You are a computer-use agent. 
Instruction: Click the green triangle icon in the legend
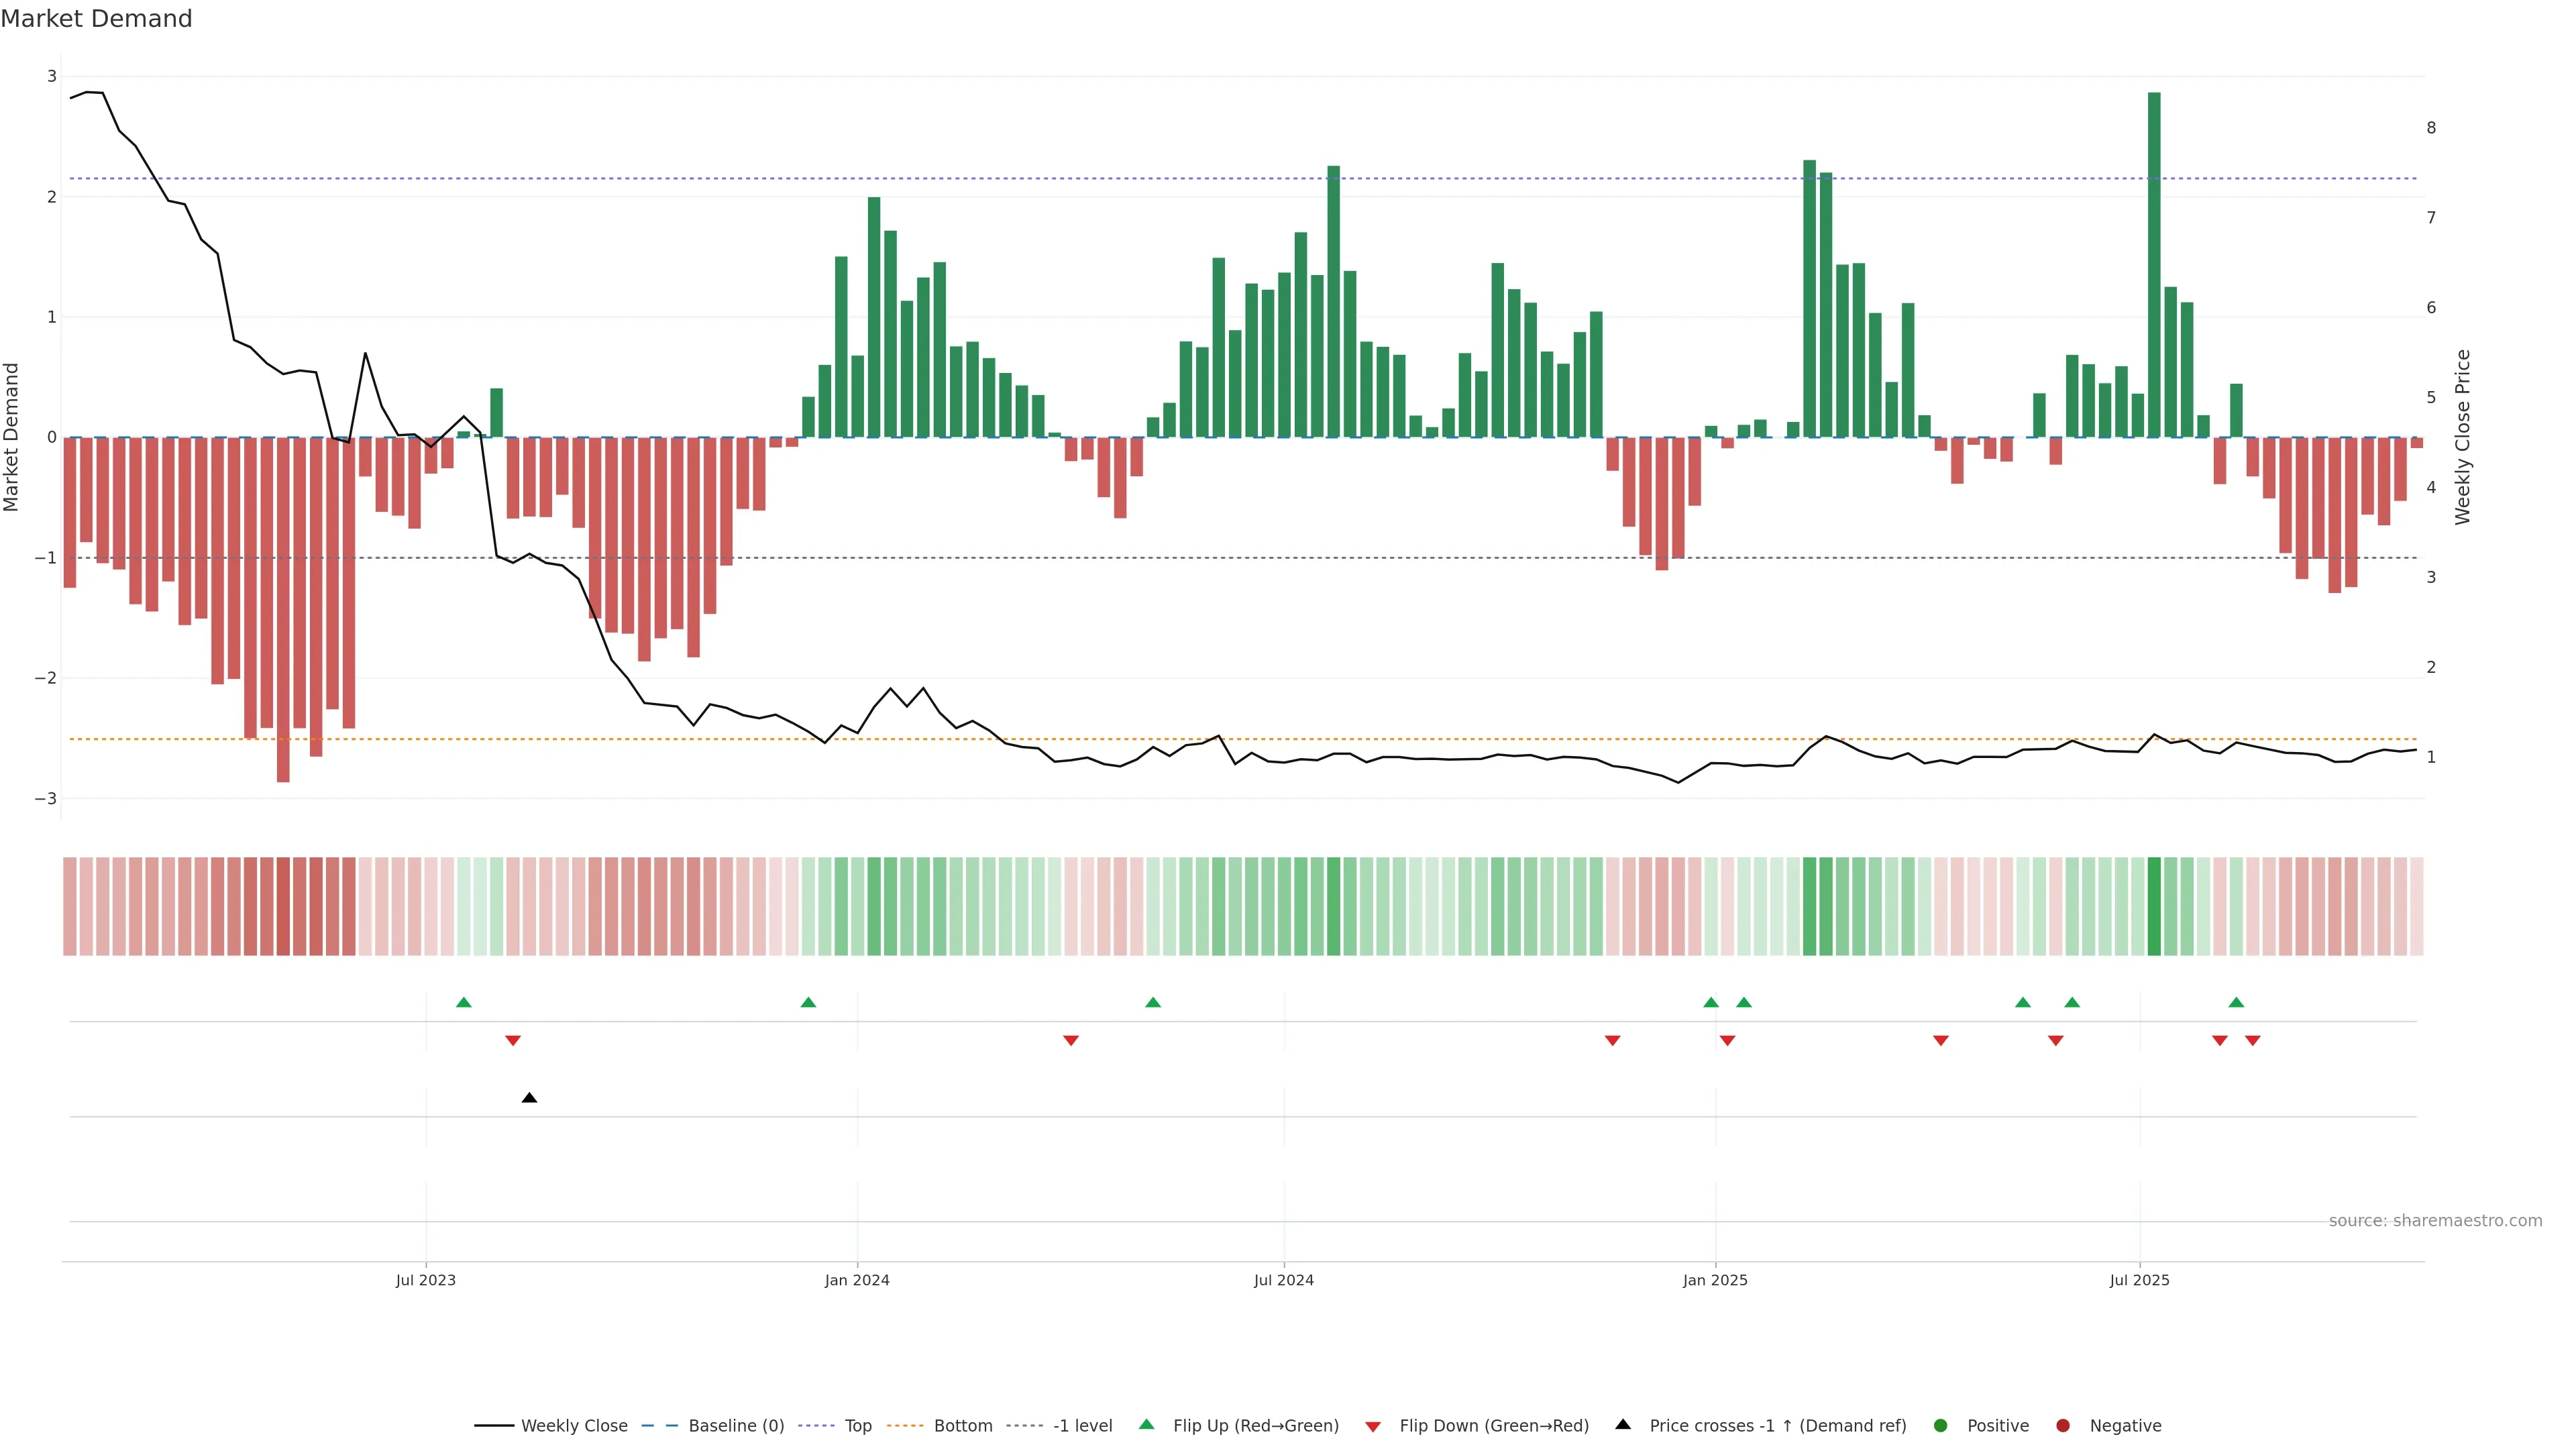coord(1146,1424)
